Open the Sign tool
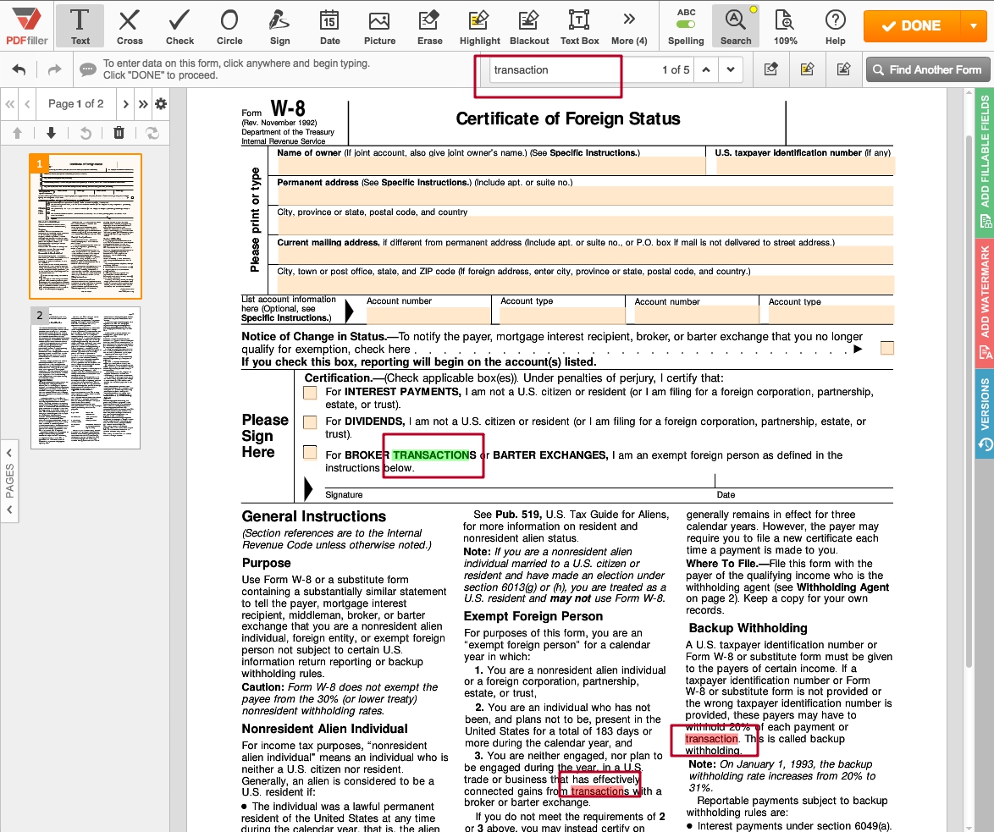 [x=279, y=26]
